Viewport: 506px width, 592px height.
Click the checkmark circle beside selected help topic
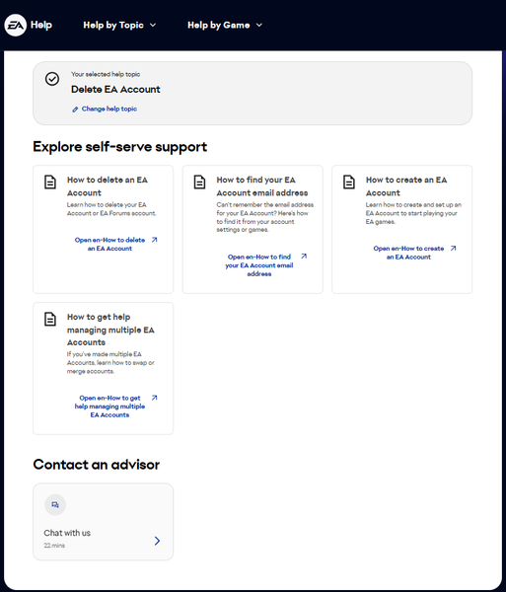tap(52, 79)
